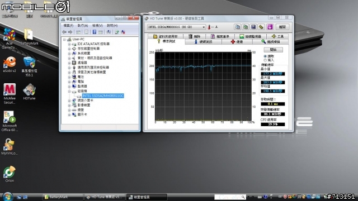Collapse the User-PC root node
This screenshot has width=358, height=201.
pos(64,40)
